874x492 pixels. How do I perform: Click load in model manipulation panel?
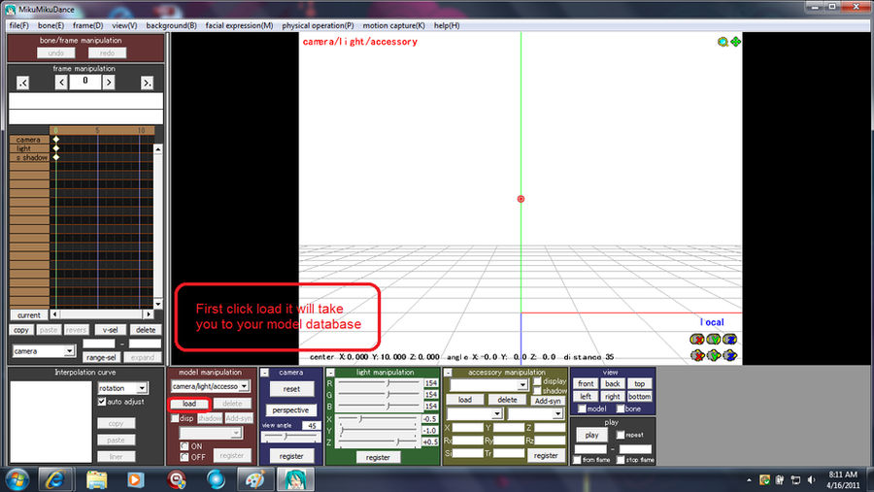pos(189,404)
